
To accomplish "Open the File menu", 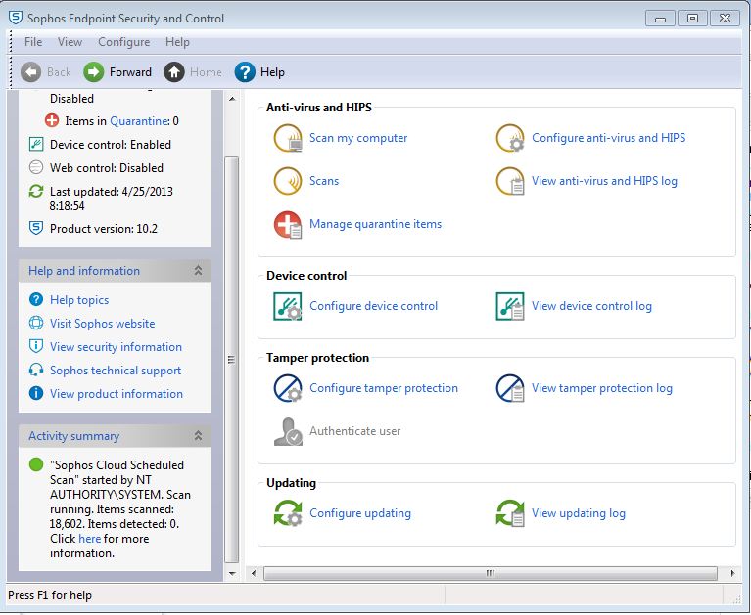I will pyautogui.click(x=33, y=42).
